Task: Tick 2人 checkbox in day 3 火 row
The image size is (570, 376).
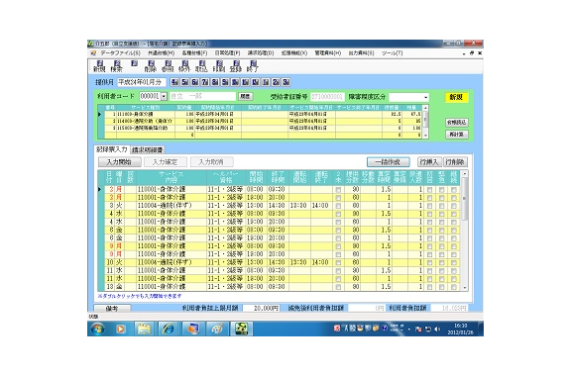Action: [338, 206]
